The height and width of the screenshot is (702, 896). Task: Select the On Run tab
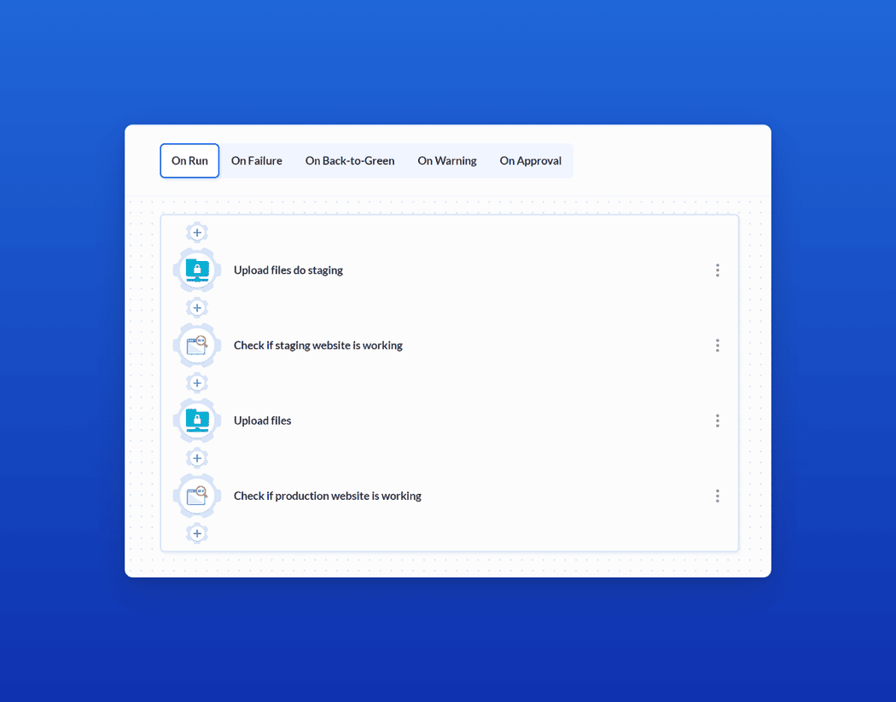pos(189,161)
